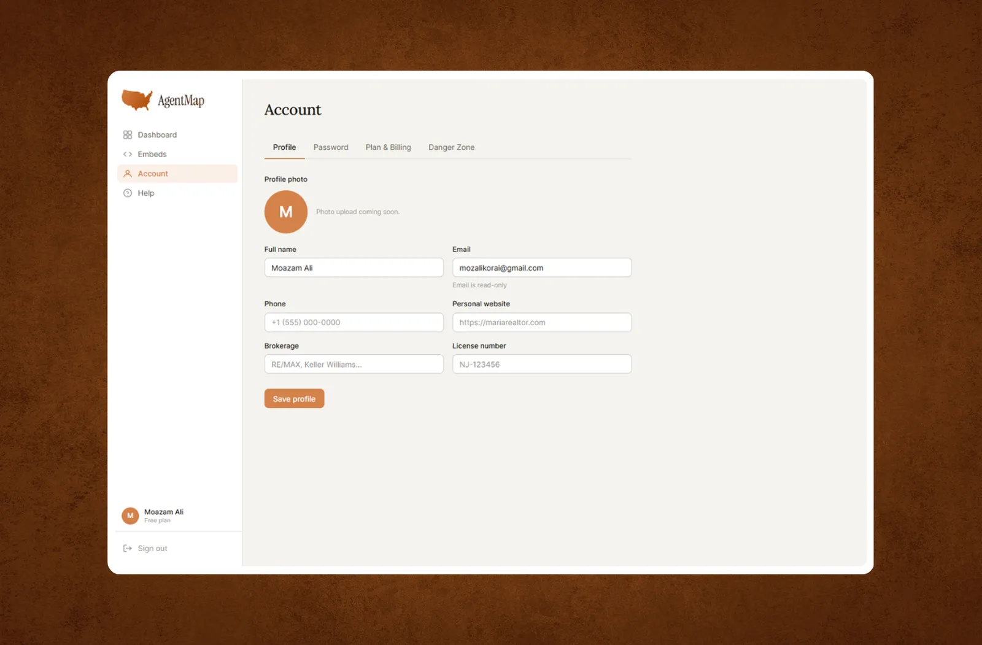Click the Embeds code brackets icon
982x645 pixels.
tap(128, 154)
